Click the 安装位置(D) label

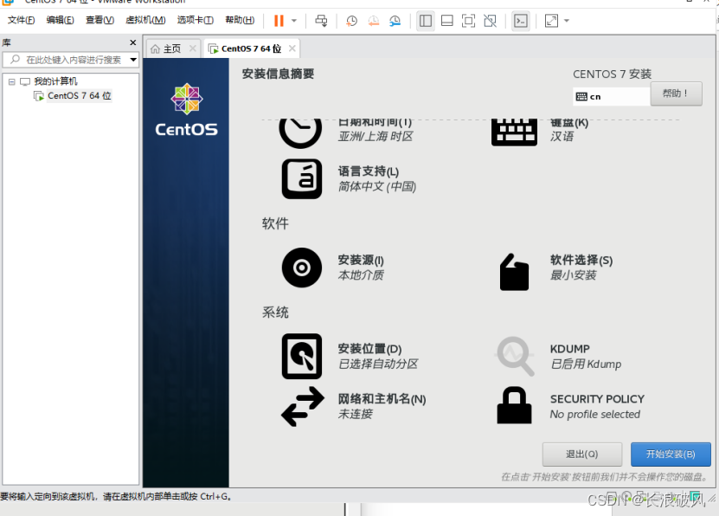pyautogui.click(x=369, y=349)
